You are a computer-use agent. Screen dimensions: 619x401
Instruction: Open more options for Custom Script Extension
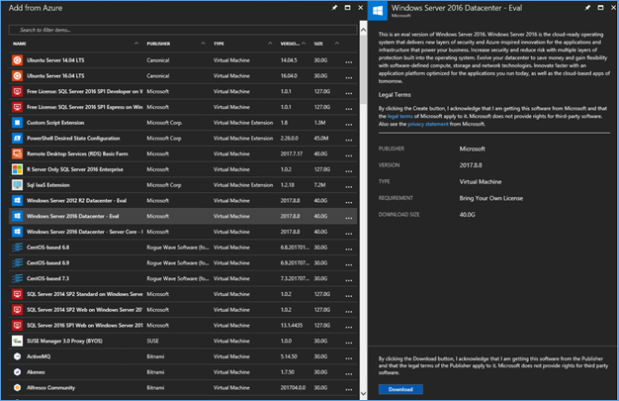(349, 124)
